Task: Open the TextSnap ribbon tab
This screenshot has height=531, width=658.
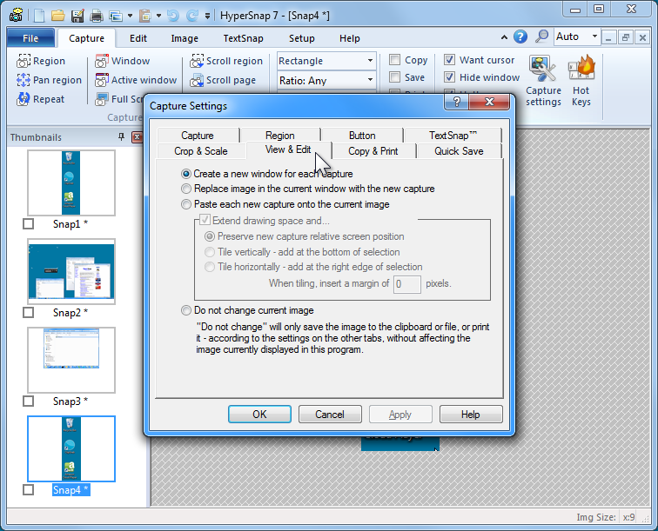Action: point(244,38)
